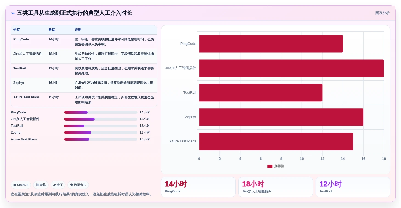Click the Azure Test Plans chart bar
This screenshot has width=401, height=208.
click(x=276, y=141)
